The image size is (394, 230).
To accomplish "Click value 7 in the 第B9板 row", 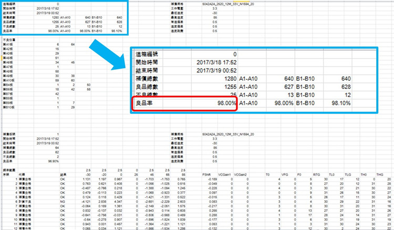I will coord(74,103).
